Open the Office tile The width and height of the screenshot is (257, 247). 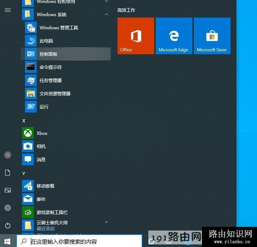136,36
